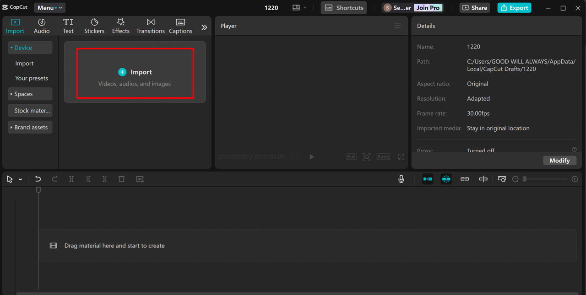Open the Stickers tab
Image resolution: width=586 pixels, height=295 pixels.
click(94, 26)
